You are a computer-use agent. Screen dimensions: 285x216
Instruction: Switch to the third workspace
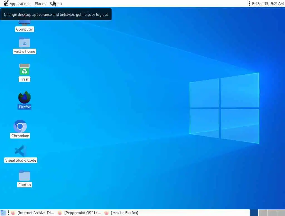coord(272,213)
